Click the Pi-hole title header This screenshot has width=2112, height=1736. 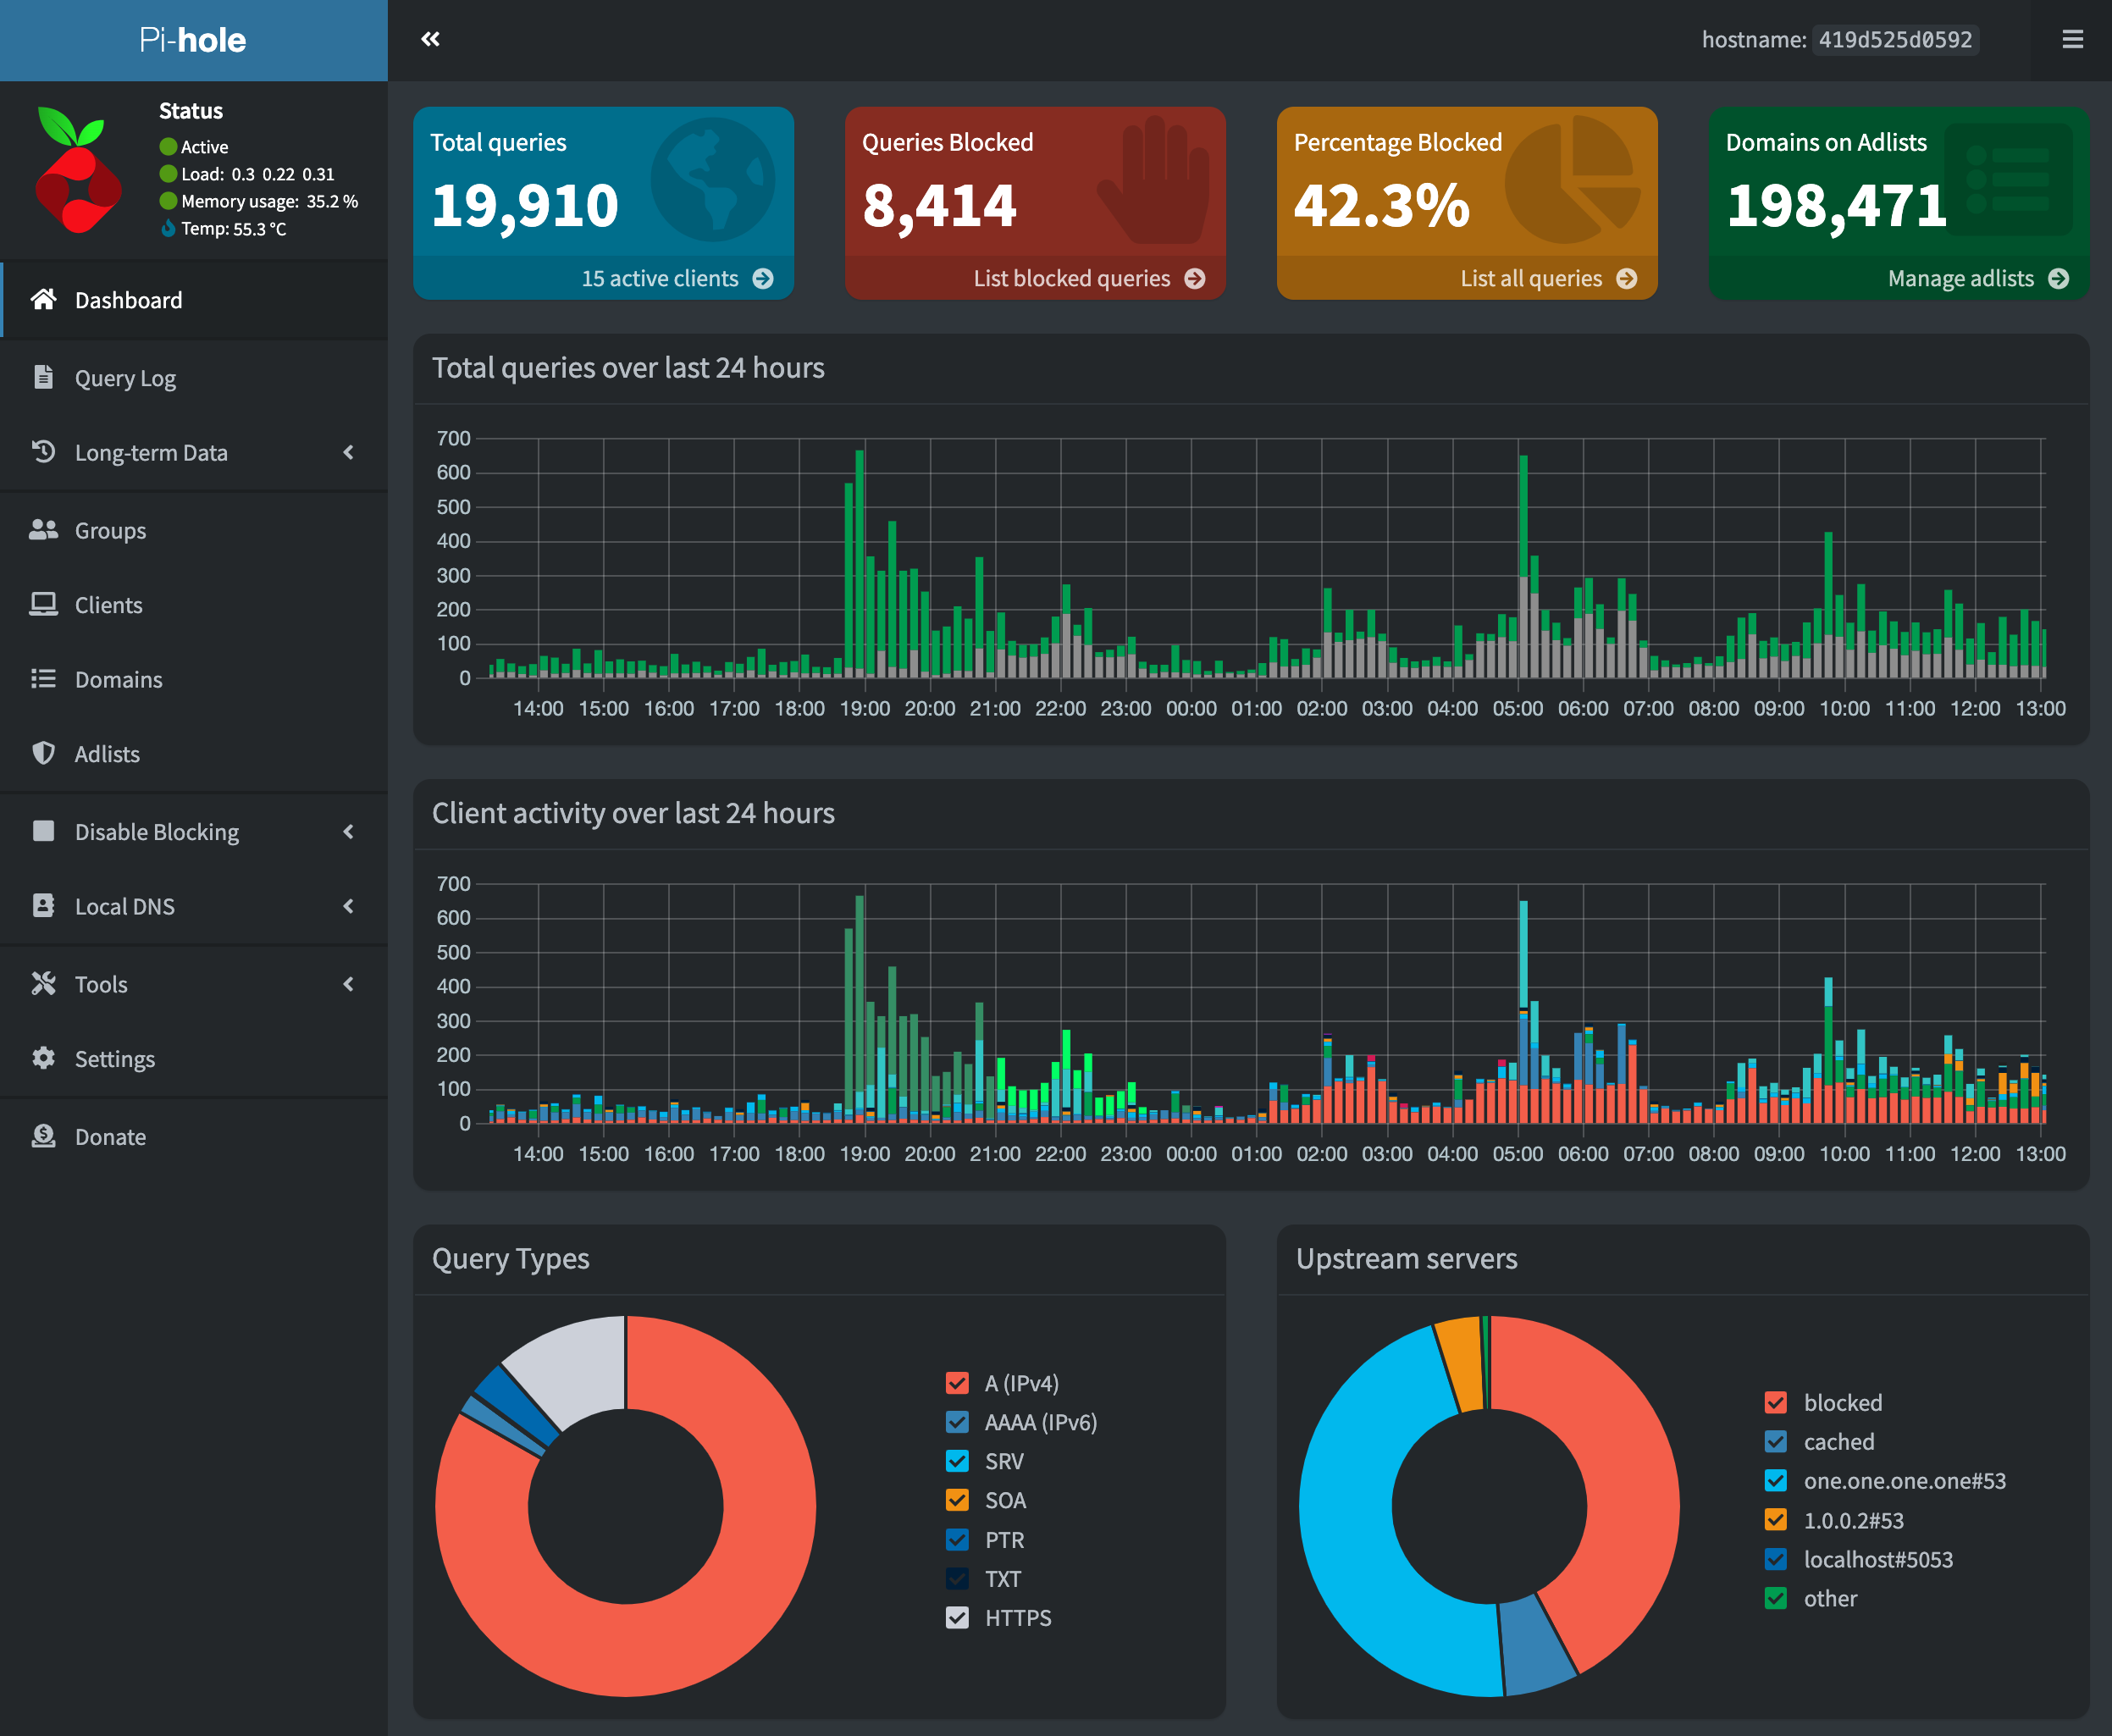[193, 40]
